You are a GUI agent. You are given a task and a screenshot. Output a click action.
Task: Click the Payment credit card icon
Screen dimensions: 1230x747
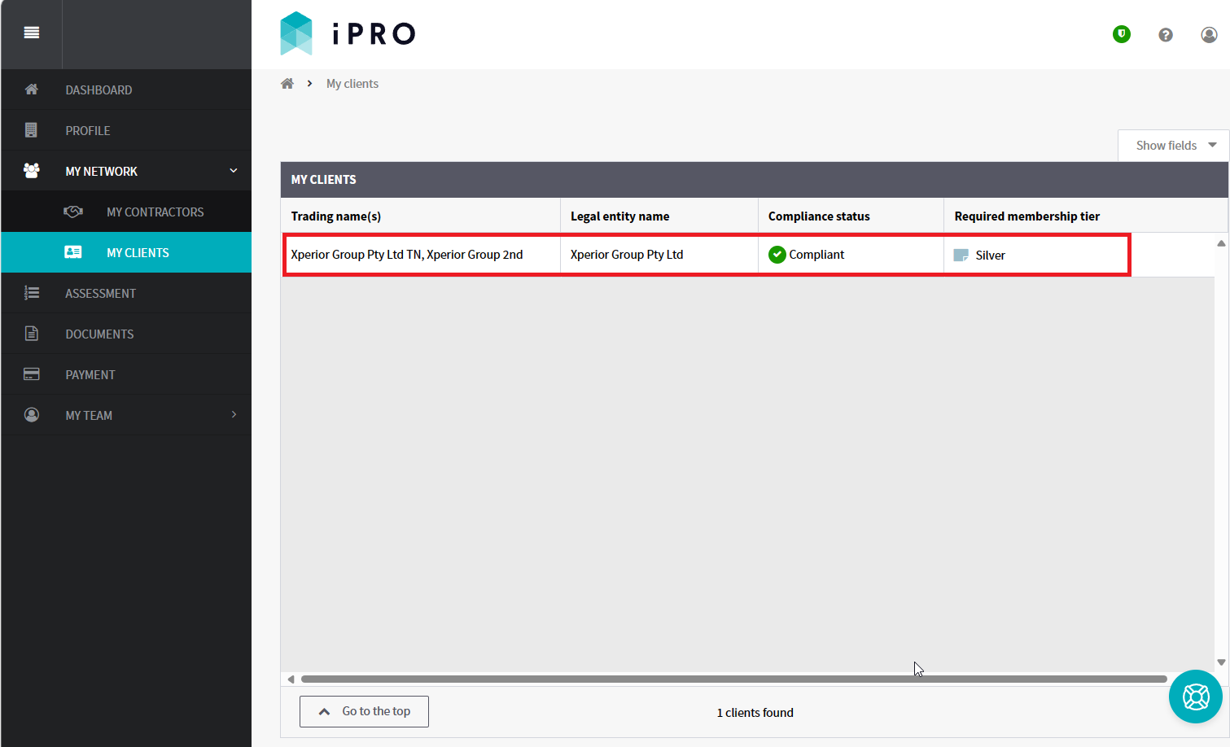click(x=32, y=374)
